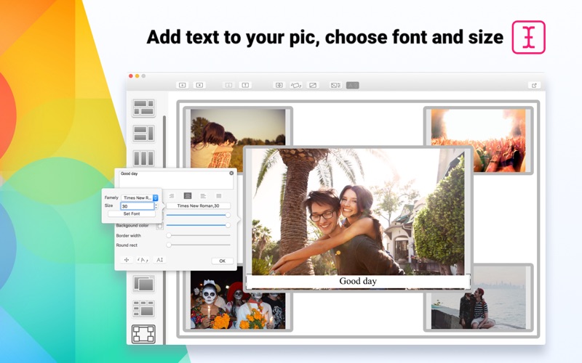Select the concert crowd photo
The height and width of the screenshot is (363, 582).
click(x=479, y=140)
